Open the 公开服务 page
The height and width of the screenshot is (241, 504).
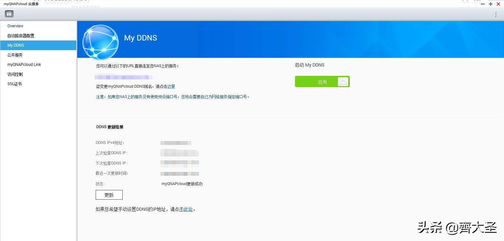pyautogui.click(x=15, y=55)
